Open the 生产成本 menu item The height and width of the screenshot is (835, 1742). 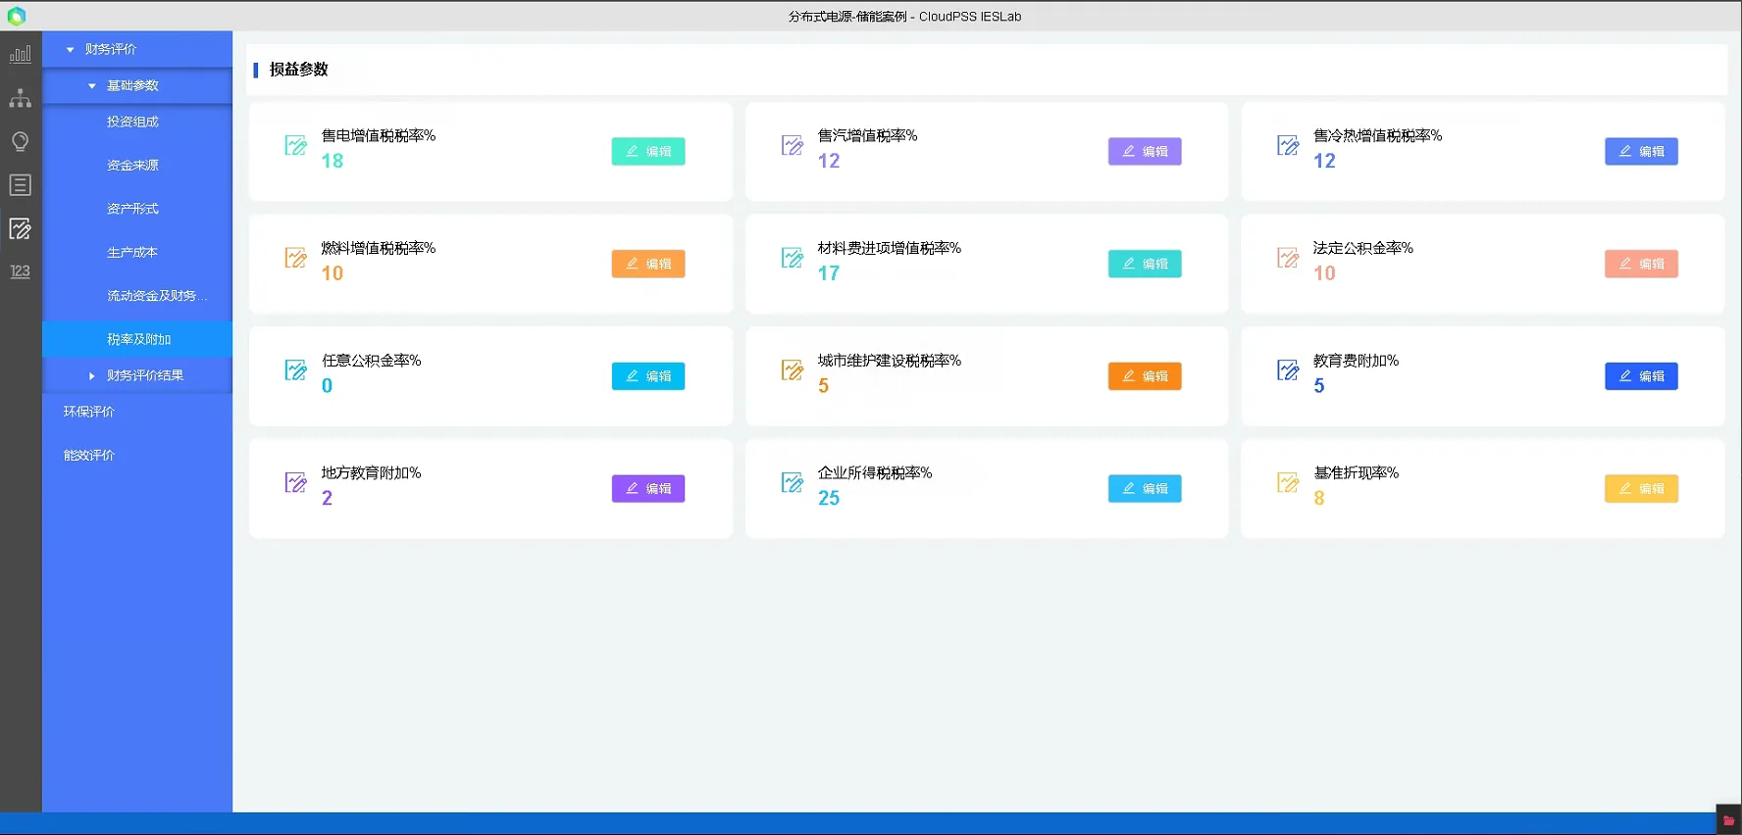coord(137,252)
